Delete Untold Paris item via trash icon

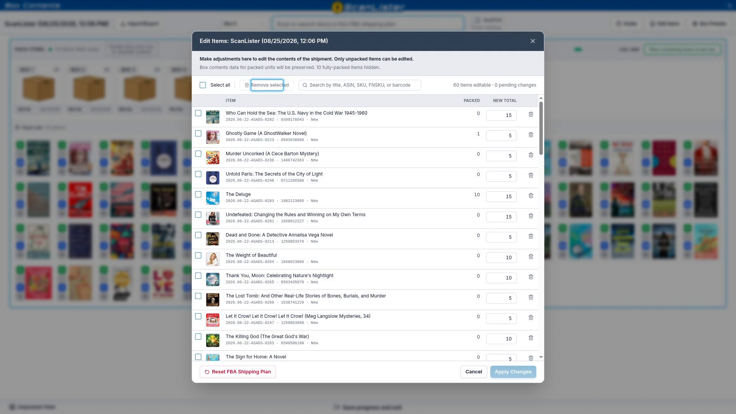coord(531,175)
